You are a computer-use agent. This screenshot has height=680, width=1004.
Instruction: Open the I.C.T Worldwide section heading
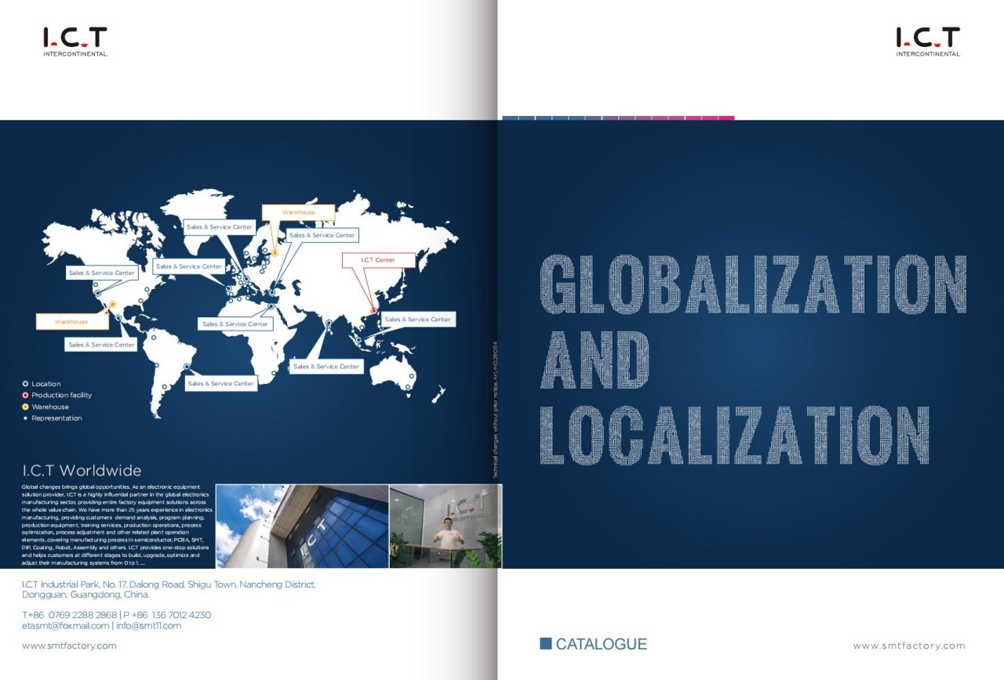point(82,470)
